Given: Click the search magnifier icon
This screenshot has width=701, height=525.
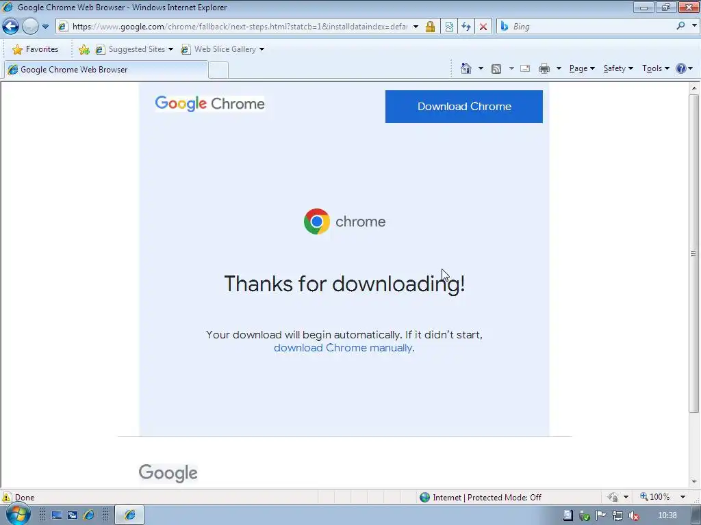Looking at the screenshot, I should (680, 26).
